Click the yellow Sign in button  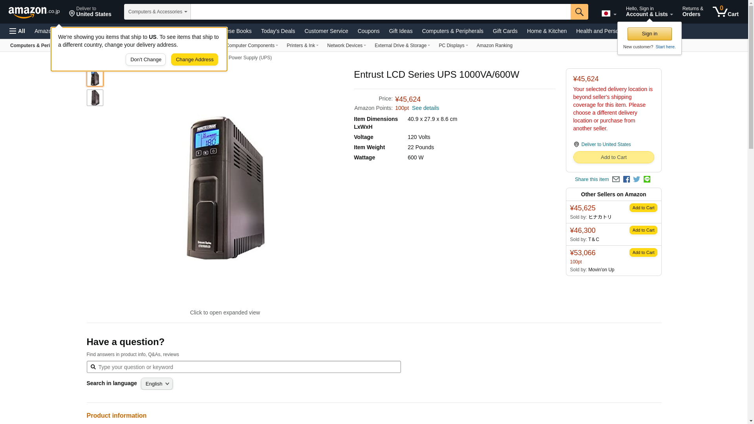coord(649,34)
